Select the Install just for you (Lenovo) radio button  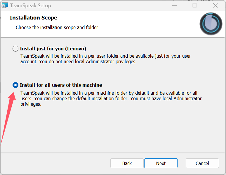[15, 49]
